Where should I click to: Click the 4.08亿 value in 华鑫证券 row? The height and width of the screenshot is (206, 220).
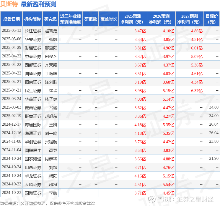[x=140, y=99]
